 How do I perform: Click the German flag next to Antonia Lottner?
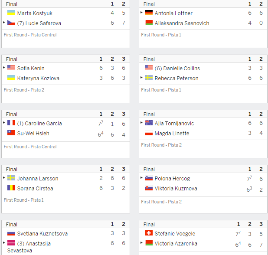pyautogui.click(x=149, y=13)
